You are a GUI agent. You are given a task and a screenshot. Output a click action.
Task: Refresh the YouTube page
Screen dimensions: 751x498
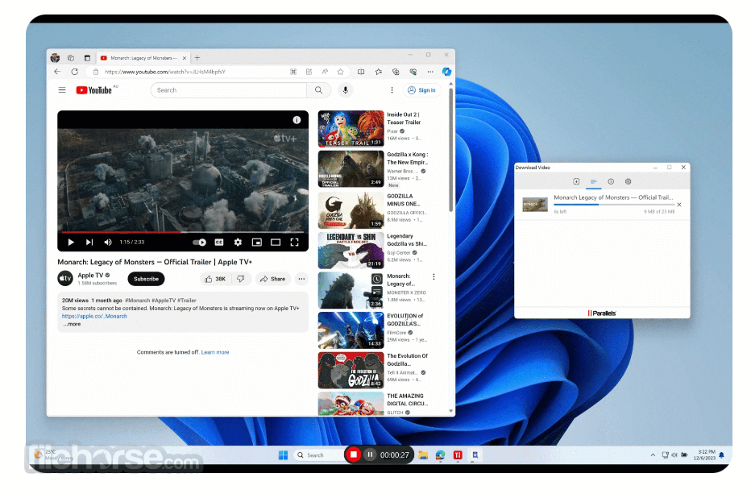pyautogui.click(x=75, y=72)
